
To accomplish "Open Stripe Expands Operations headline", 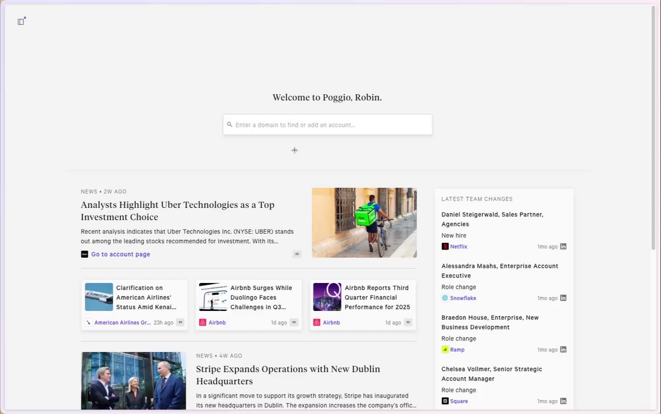I will point(288,375).
